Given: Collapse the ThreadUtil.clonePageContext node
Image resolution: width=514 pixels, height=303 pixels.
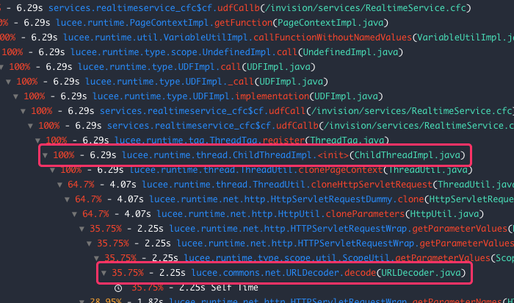Looking at the screenshot, I should click(x=52, y=170).
